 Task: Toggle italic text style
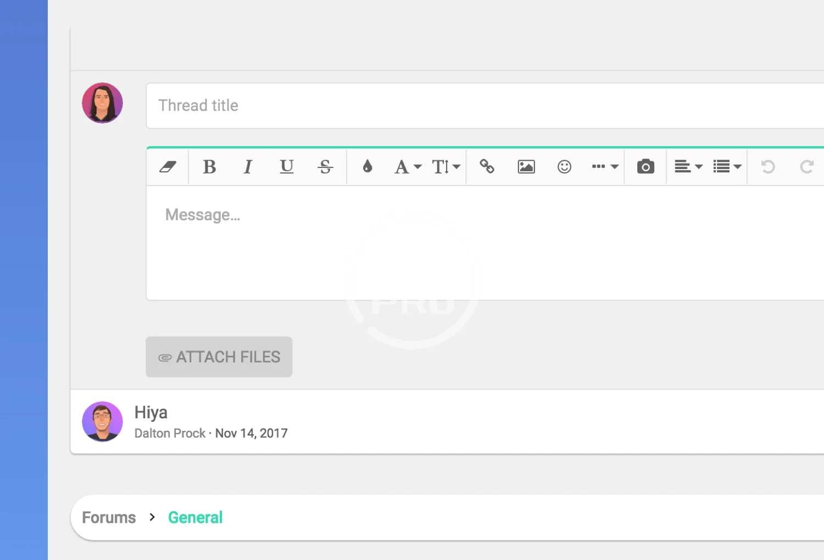[x=248, y=167]
